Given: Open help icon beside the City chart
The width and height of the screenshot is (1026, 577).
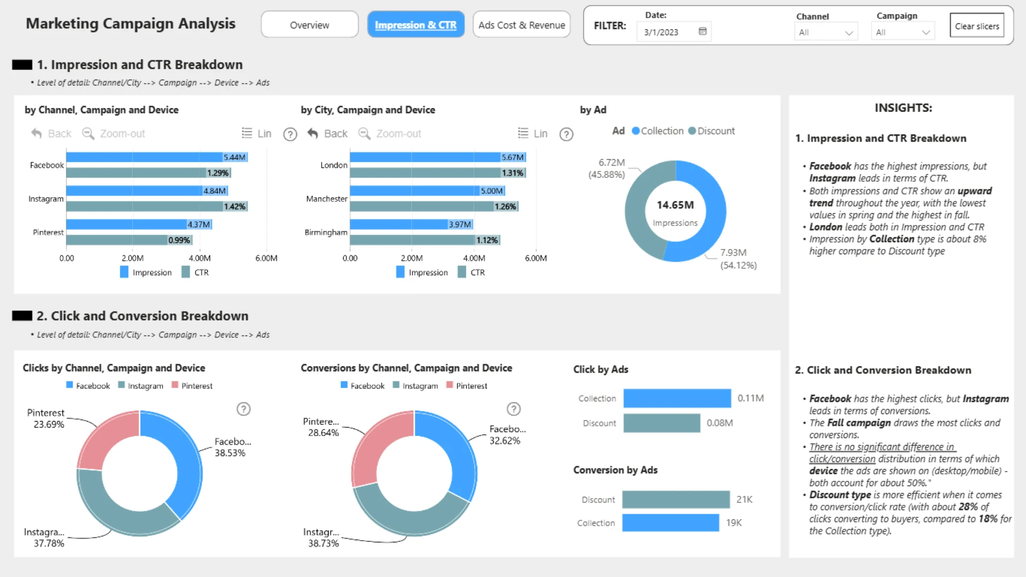Looking at the screenshot, I should pyautogui.click(x=566, y=134).
